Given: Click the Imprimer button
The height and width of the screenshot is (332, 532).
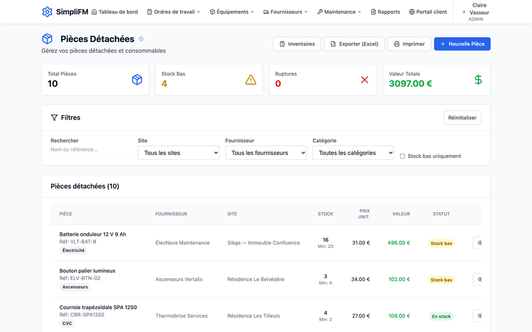Looking at the screenshot, I should (x=409, y=44).
